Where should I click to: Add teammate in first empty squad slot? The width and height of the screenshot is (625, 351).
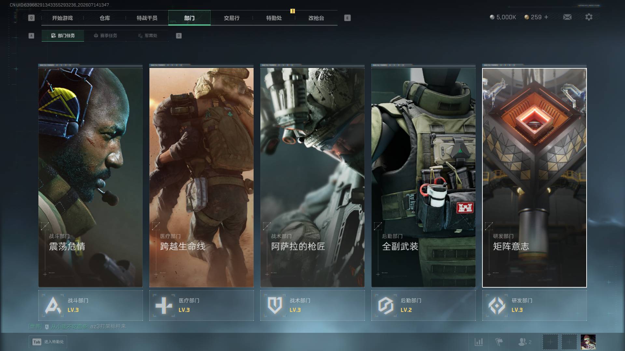click(550, 342)
